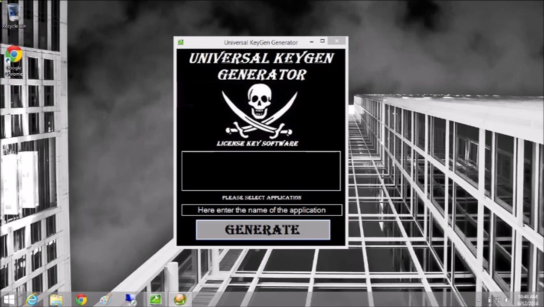Viewport: 544px width, 307px height.
Task: Click the Chrome icon in the taskbar
Action: pos(81,299)
